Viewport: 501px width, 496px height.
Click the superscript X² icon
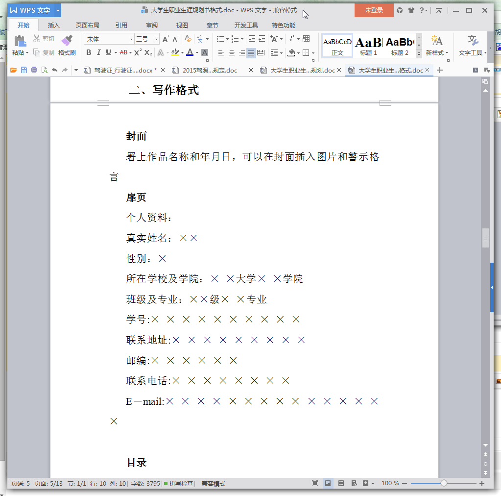pos(138,52)
